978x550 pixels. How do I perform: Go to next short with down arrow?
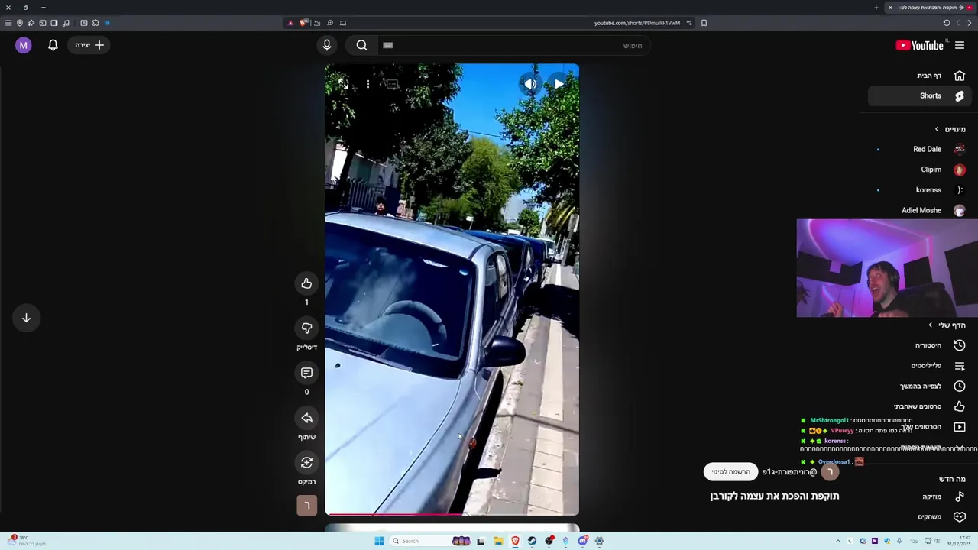pyautogui.click(x=26, y=318)
